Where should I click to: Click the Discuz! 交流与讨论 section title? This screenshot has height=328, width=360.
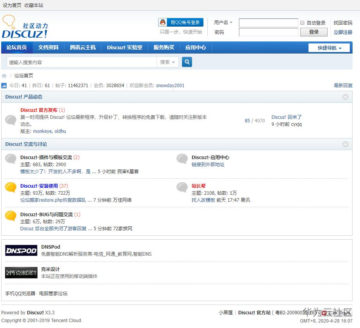(x=26, y=144)
